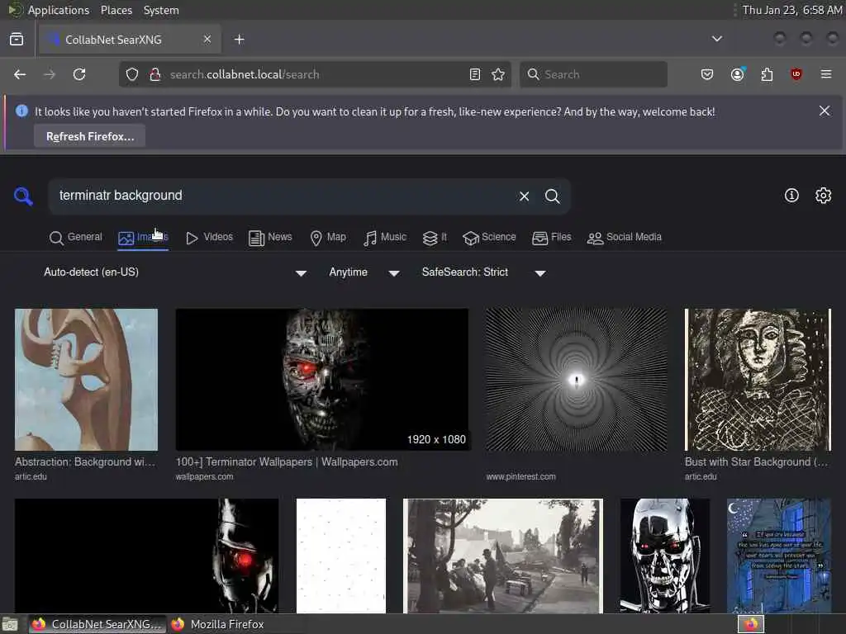Select CollabNet SearXNG taskbar window button
The image size is (846, 634).
[x=97, y=624]
